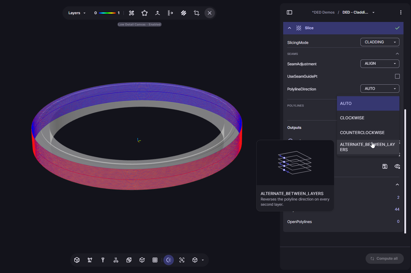Open the DED Demos breadcrumb link

click(323, 12)
